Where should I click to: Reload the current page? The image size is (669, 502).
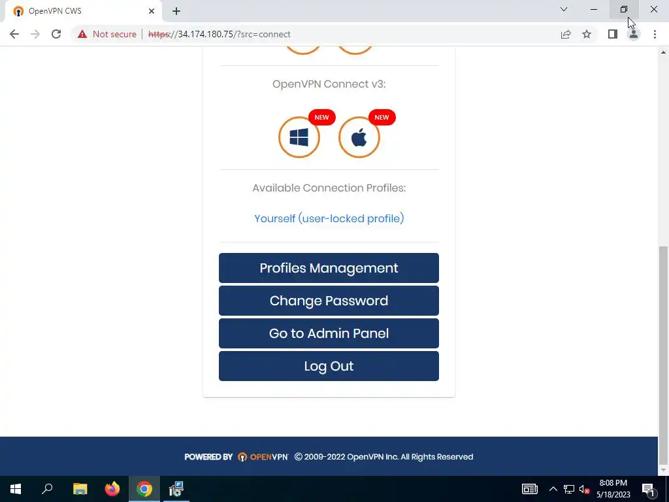[56, 34]
